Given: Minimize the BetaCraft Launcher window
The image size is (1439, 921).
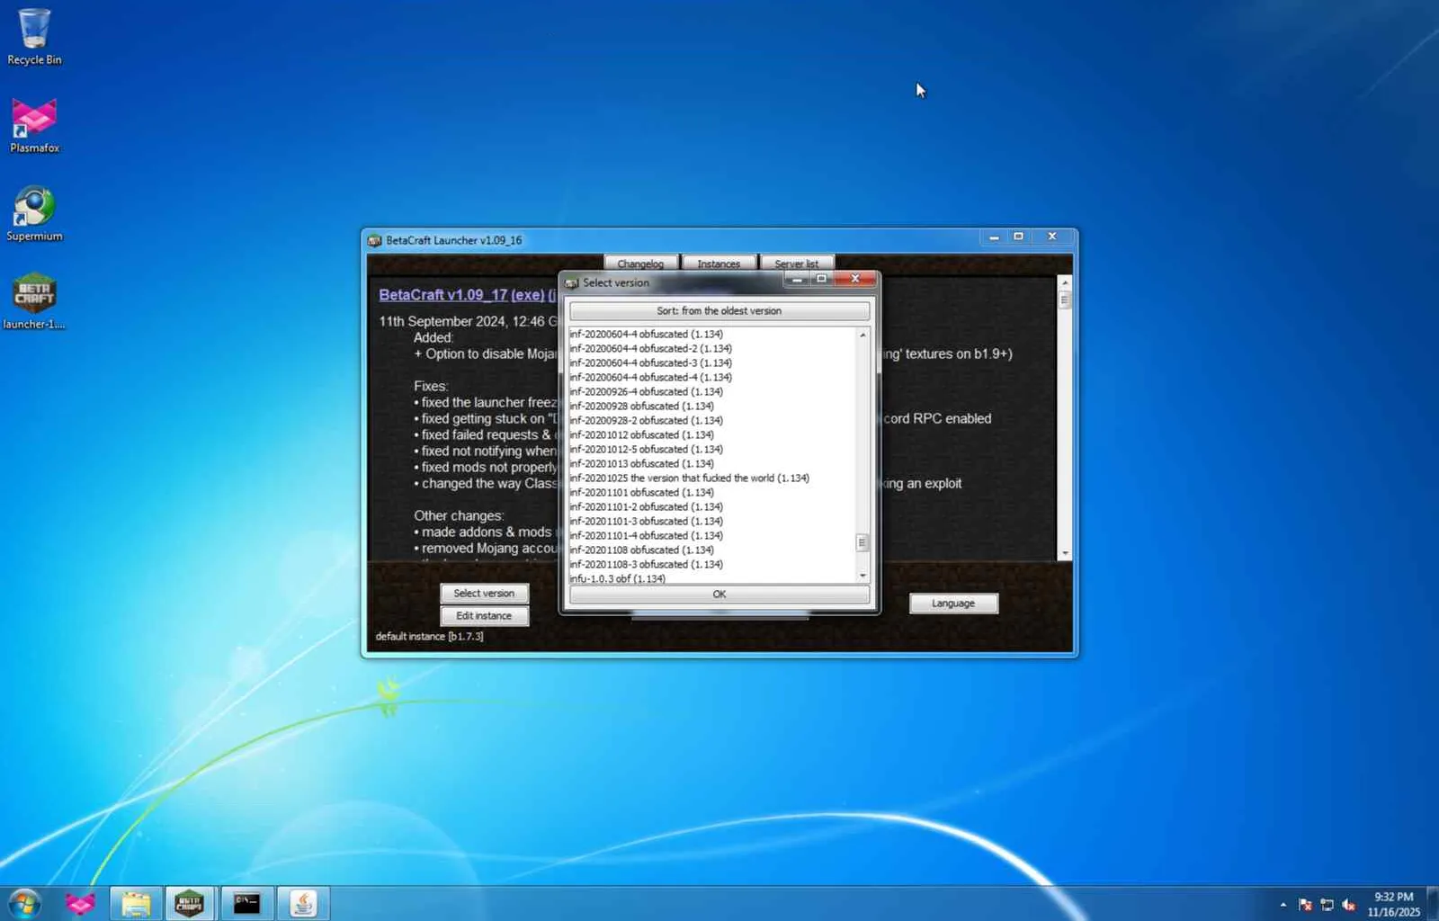Looking at the screenshot, I should (994, 237).
